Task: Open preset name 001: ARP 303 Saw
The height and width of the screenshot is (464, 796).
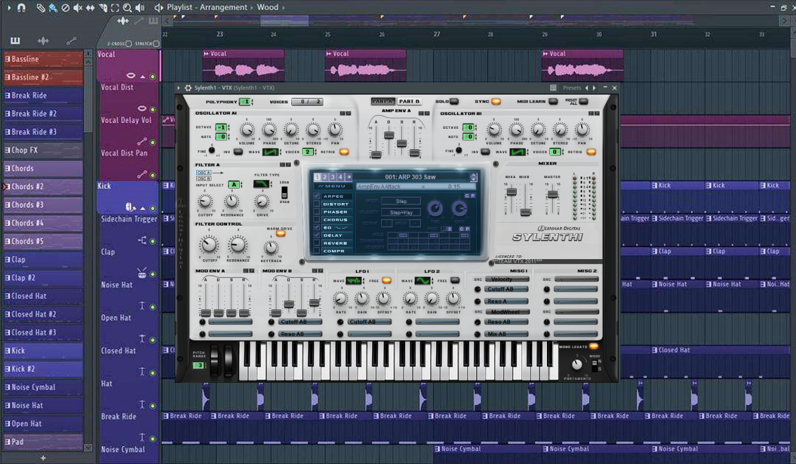Action: coord(410,177)
